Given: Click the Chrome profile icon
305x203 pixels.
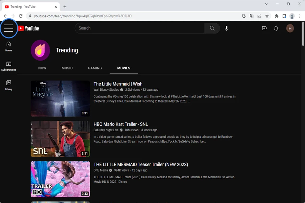Looking at the screenshot, I should [292, 16].
